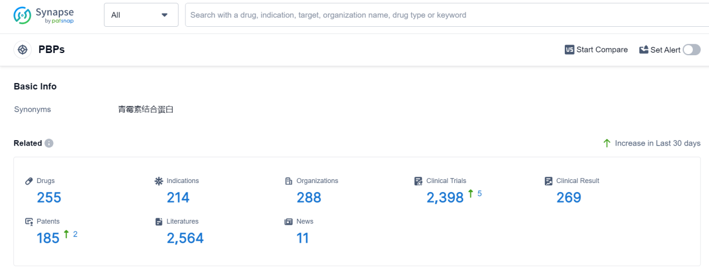Click the PBPs target icon

tap(22, 50)
